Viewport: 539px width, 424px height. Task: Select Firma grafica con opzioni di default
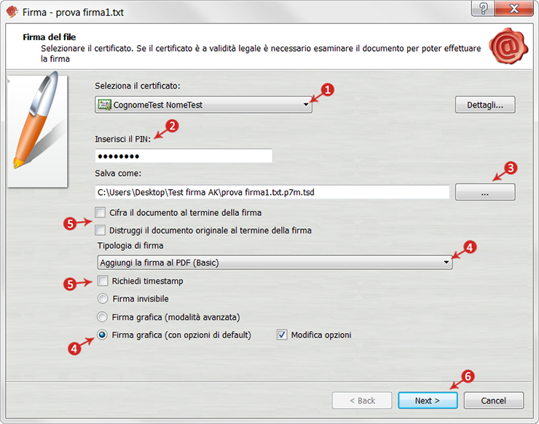click(x=103, y=335)
